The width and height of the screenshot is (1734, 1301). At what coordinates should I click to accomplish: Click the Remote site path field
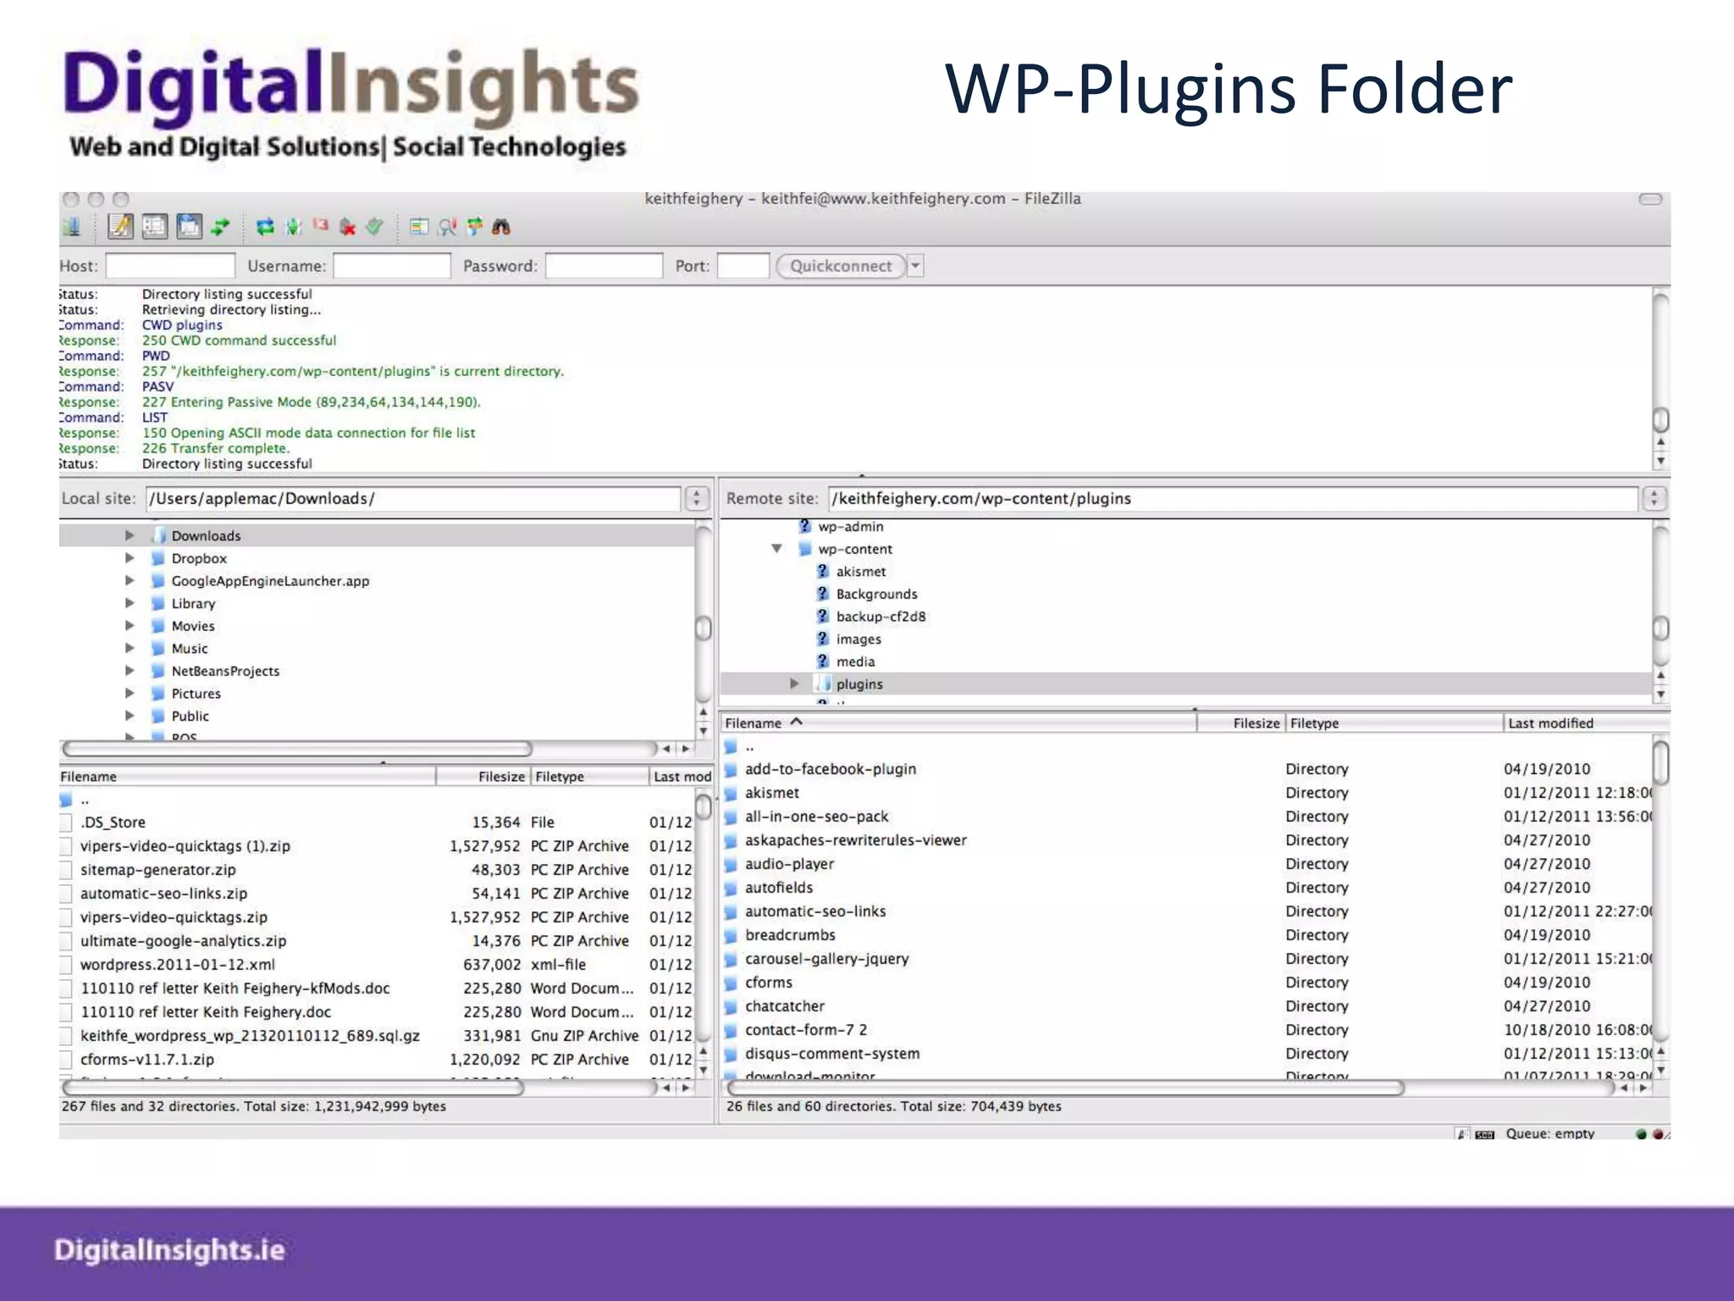point(1233,498)
